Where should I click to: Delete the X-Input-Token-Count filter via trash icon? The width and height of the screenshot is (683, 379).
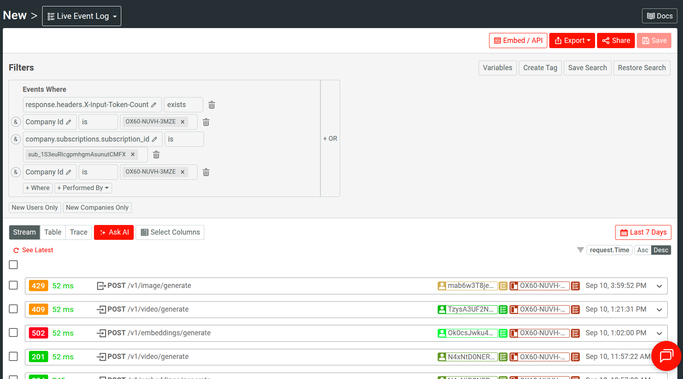point(212,105)
